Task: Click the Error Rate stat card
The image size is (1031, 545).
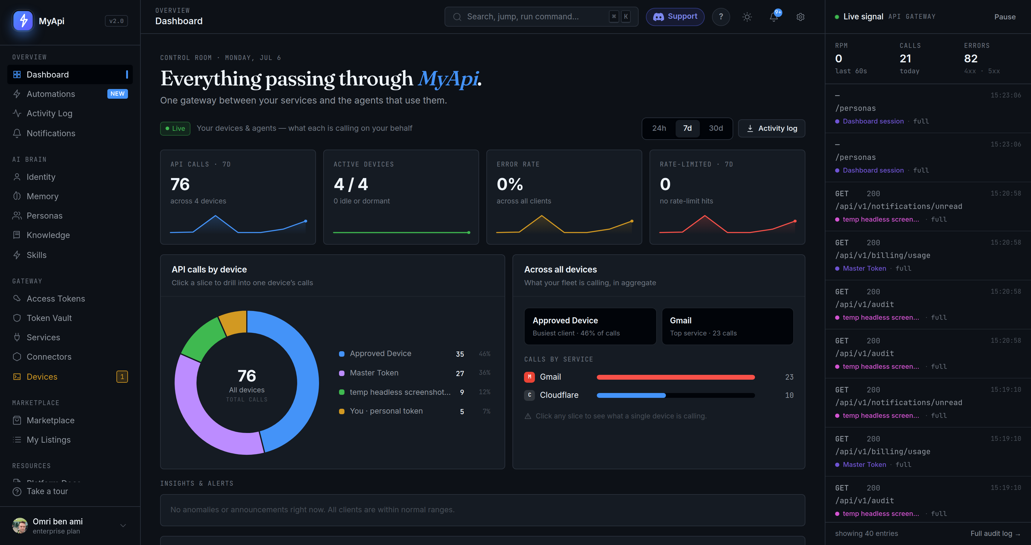Action: pos(564,197)
